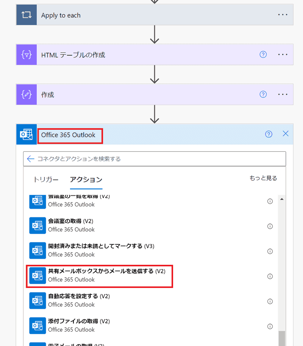303x346 pixels.
Task: Show info for 会議室の取得 (V2) action
Action: click(x=270, y=226)
